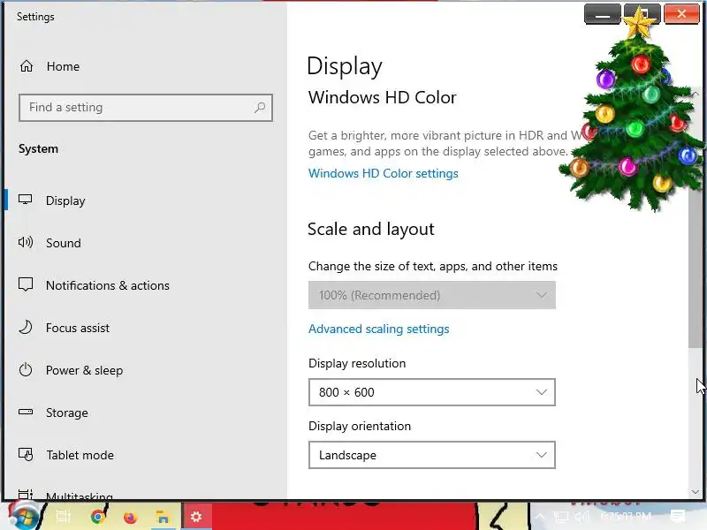Launch Firefox from the taskbar
This screenshot has width=707, height=530.
130,517
